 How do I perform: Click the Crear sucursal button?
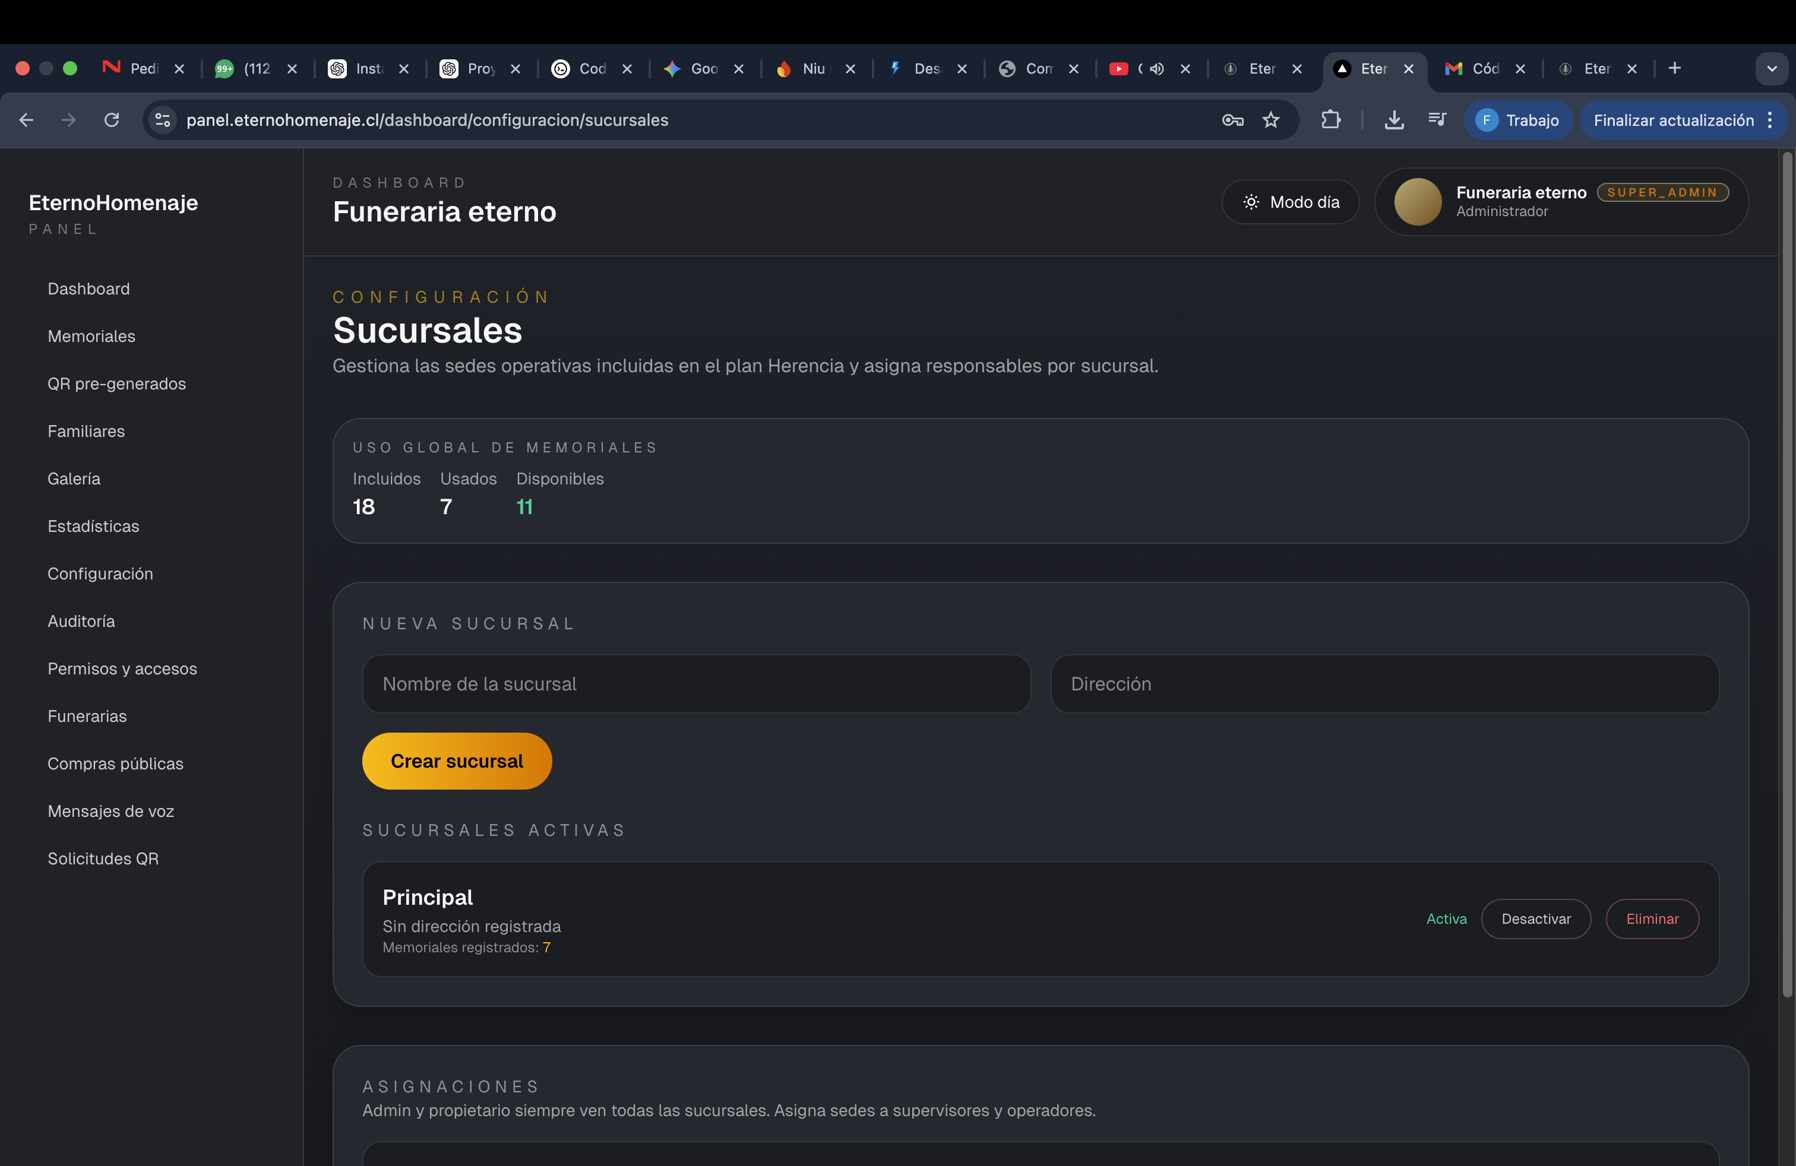pyautogui.click(x=457, y=761)
